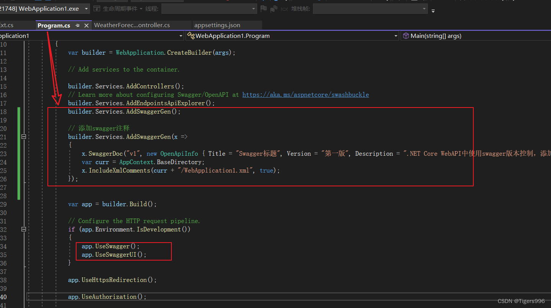Switch to the appsettings.json tab

[x=217, y=25]
